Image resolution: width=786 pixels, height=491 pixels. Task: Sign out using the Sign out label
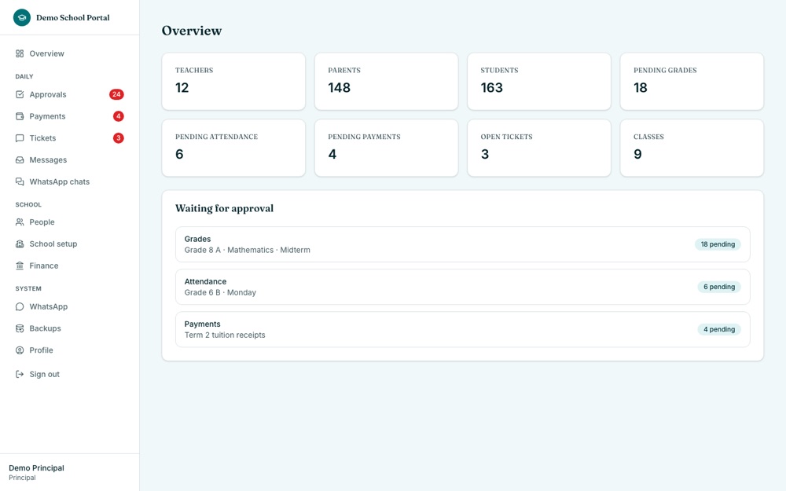[45, 374]
